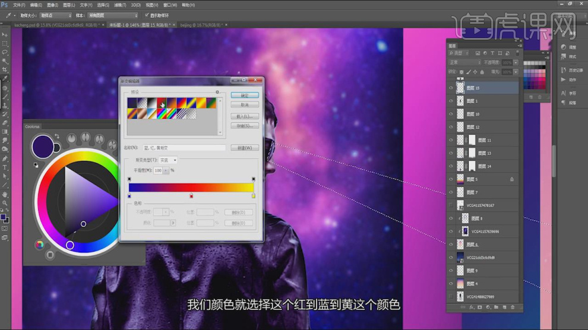The height and width of the screenshot is (330, 588).
Task: Click the 新建(W) button
Action: [x=248, y=147]
